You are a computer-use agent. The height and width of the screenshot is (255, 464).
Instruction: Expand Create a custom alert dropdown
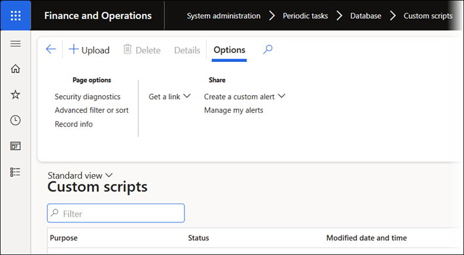click(244, 97)
